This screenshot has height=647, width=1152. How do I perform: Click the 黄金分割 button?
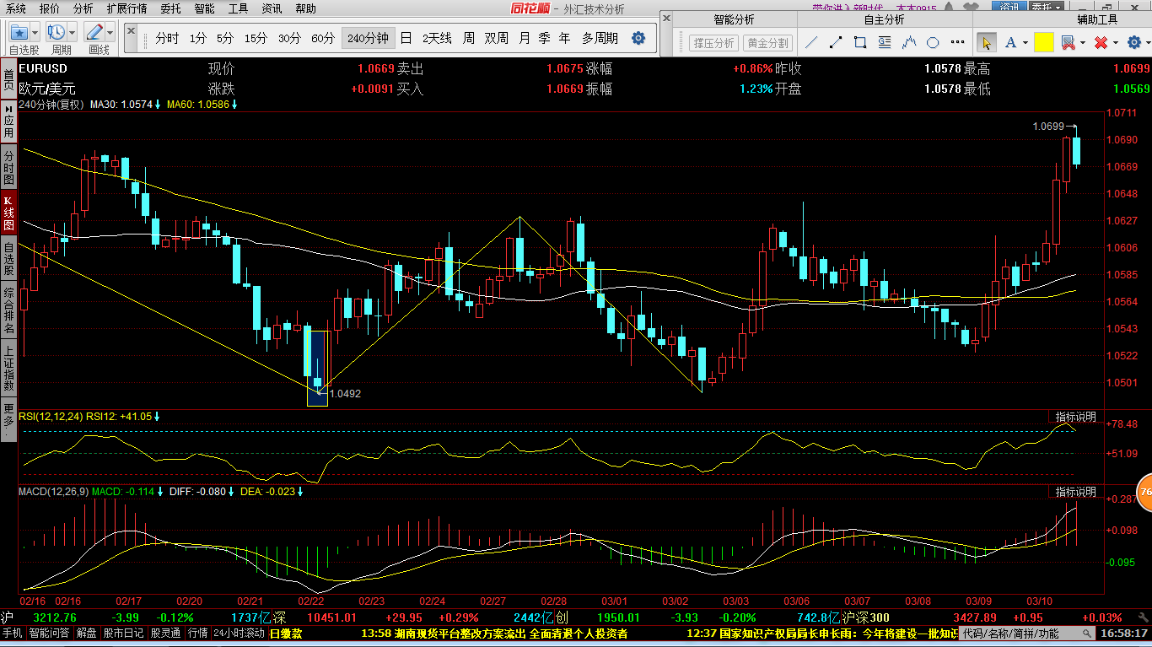(x=767, y=43)
